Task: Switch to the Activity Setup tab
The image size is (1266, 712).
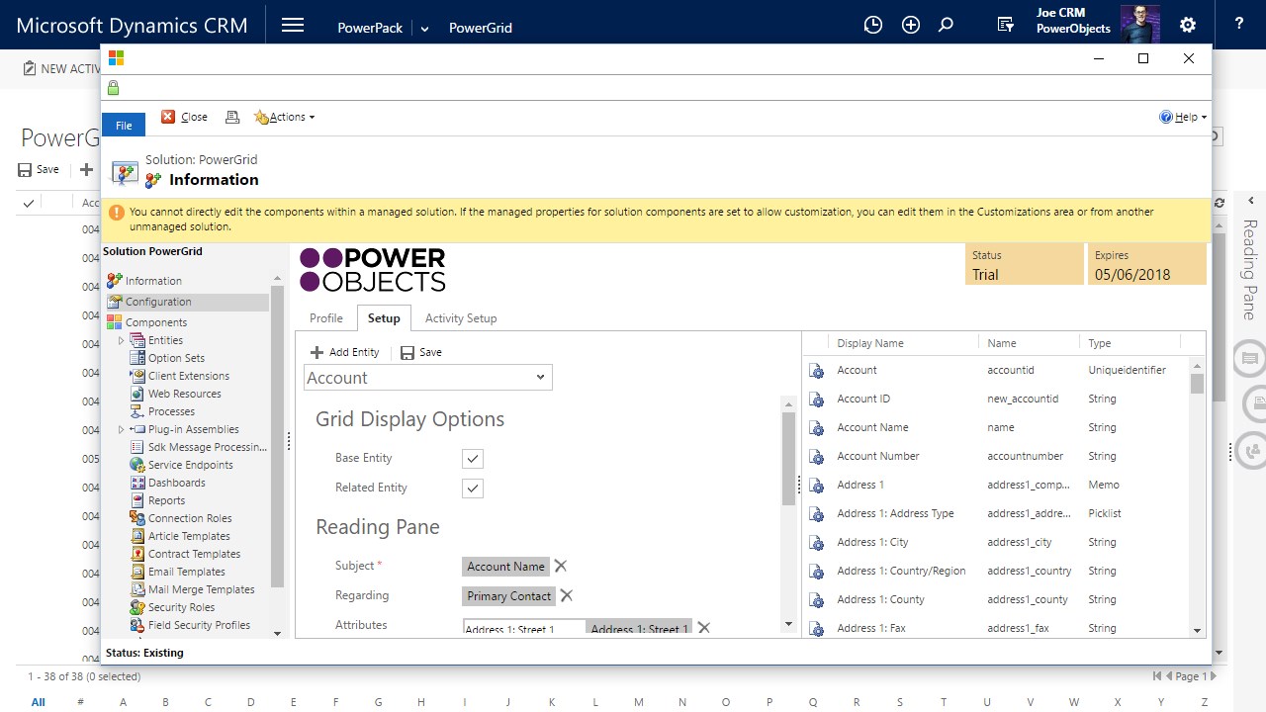Action: (461, 318)
